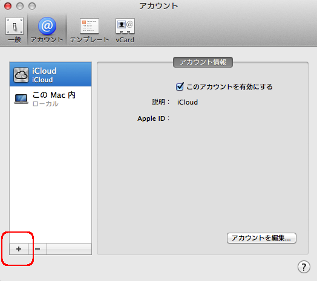Switch to the vCard preferences tab
The image size is (317, 281).
click(125, 30)
